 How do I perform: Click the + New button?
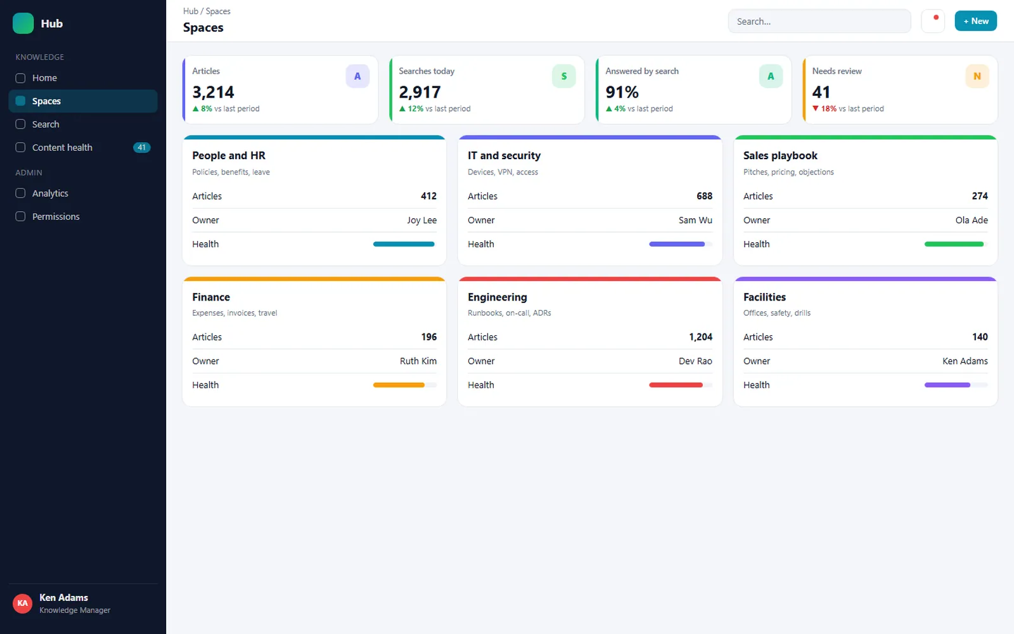975,21
